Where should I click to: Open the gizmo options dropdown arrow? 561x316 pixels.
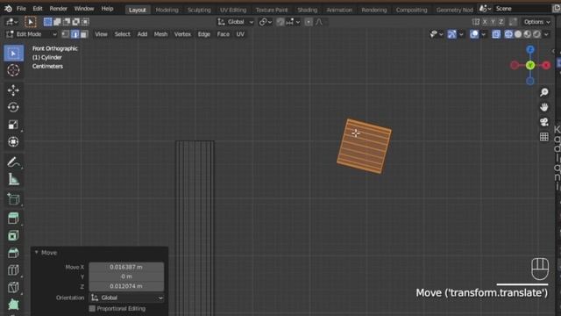click(461, 34)
